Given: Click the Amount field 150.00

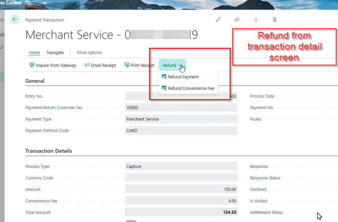Looking at the screenshot, I should click(181, 189).
